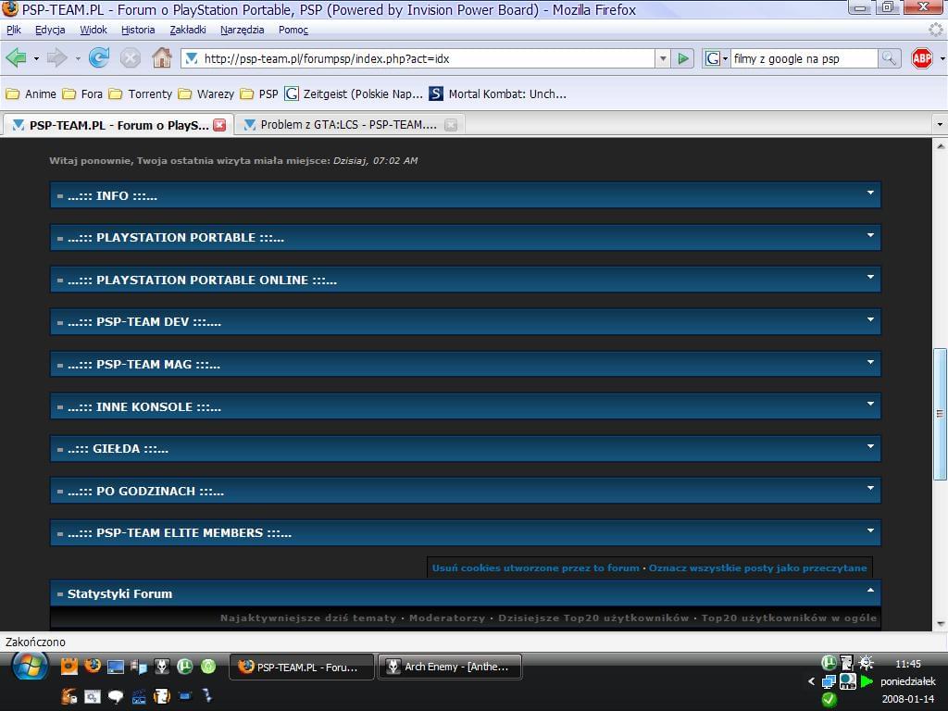The image size is (948, 711).
Task: Collapse the PLAYSTATION PORTABLE ONLINE category
Action: [x=870, y=277]
